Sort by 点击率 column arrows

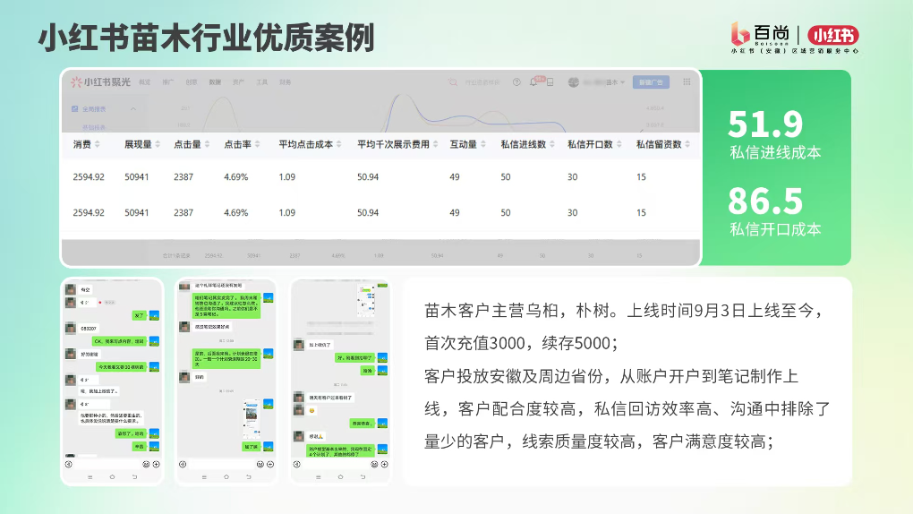click(258, 144)
